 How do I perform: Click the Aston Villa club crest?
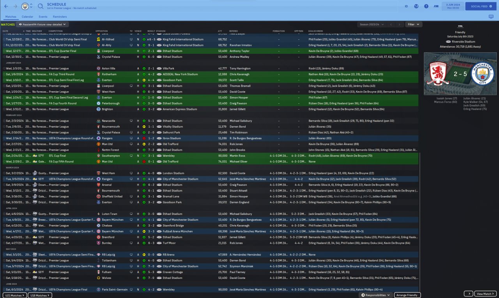tap(98, 68)
